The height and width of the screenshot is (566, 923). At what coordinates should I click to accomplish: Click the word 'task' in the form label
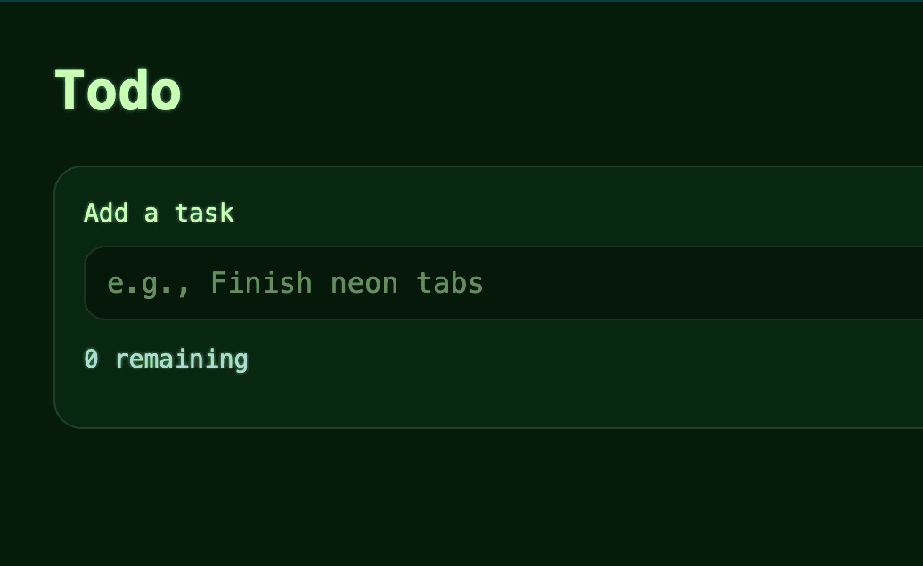click(204, 213)
